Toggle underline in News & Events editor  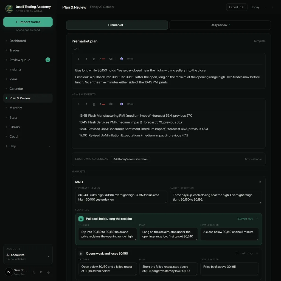click(94, 104)
